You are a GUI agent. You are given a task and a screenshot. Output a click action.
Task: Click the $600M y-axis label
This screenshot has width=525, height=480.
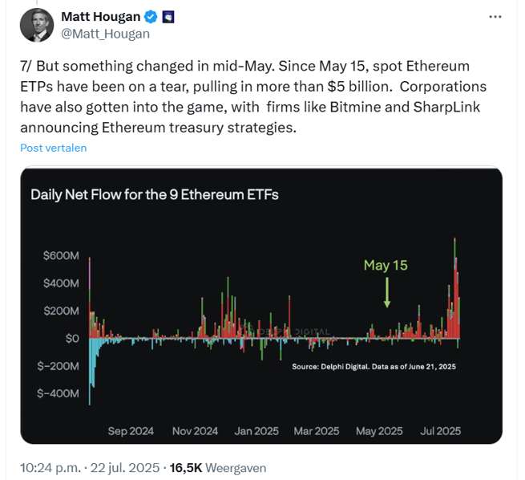click(61, 256)
